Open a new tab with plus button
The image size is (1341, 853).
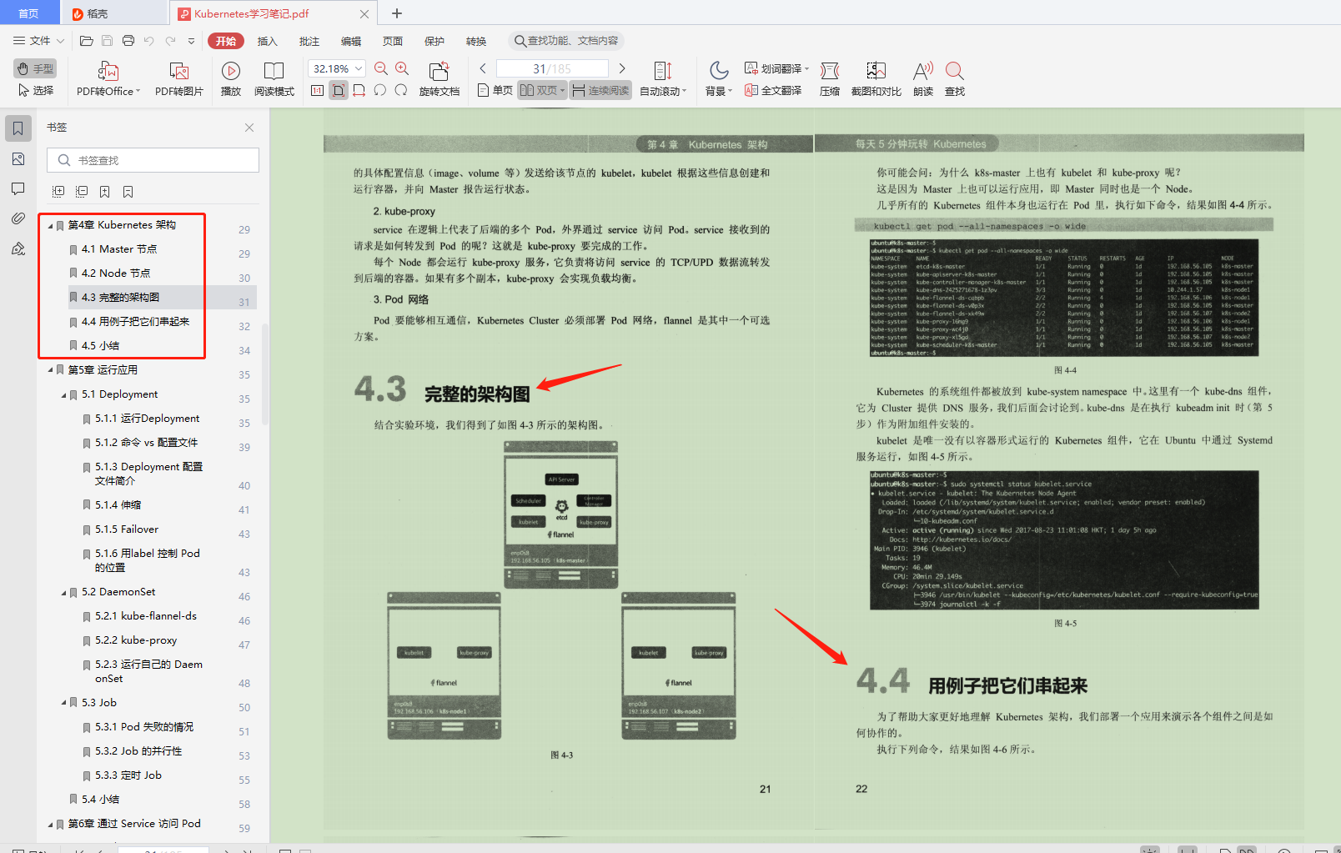[x=397, y=13]
